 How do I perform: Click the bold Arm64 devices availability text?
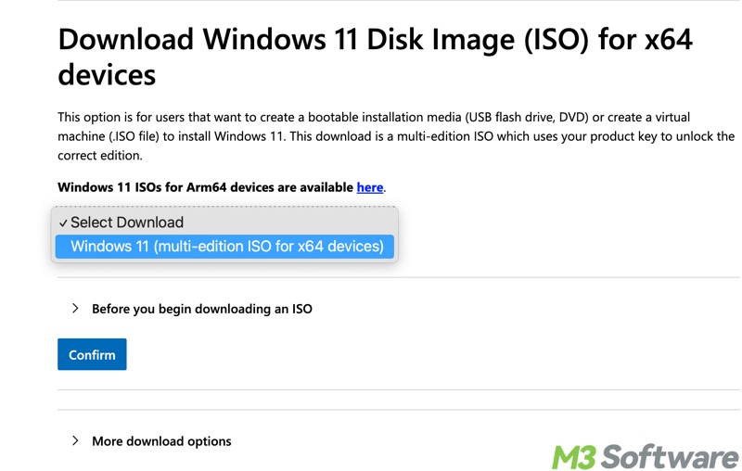[206, 187]
